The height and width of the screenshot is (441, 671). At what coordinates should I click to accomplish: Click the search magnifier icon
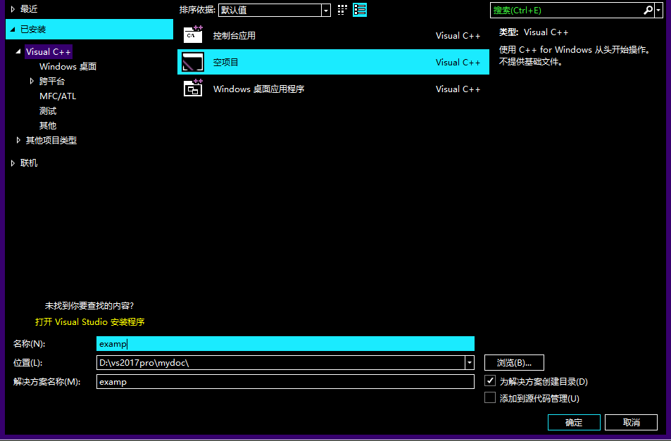[648, 11]
